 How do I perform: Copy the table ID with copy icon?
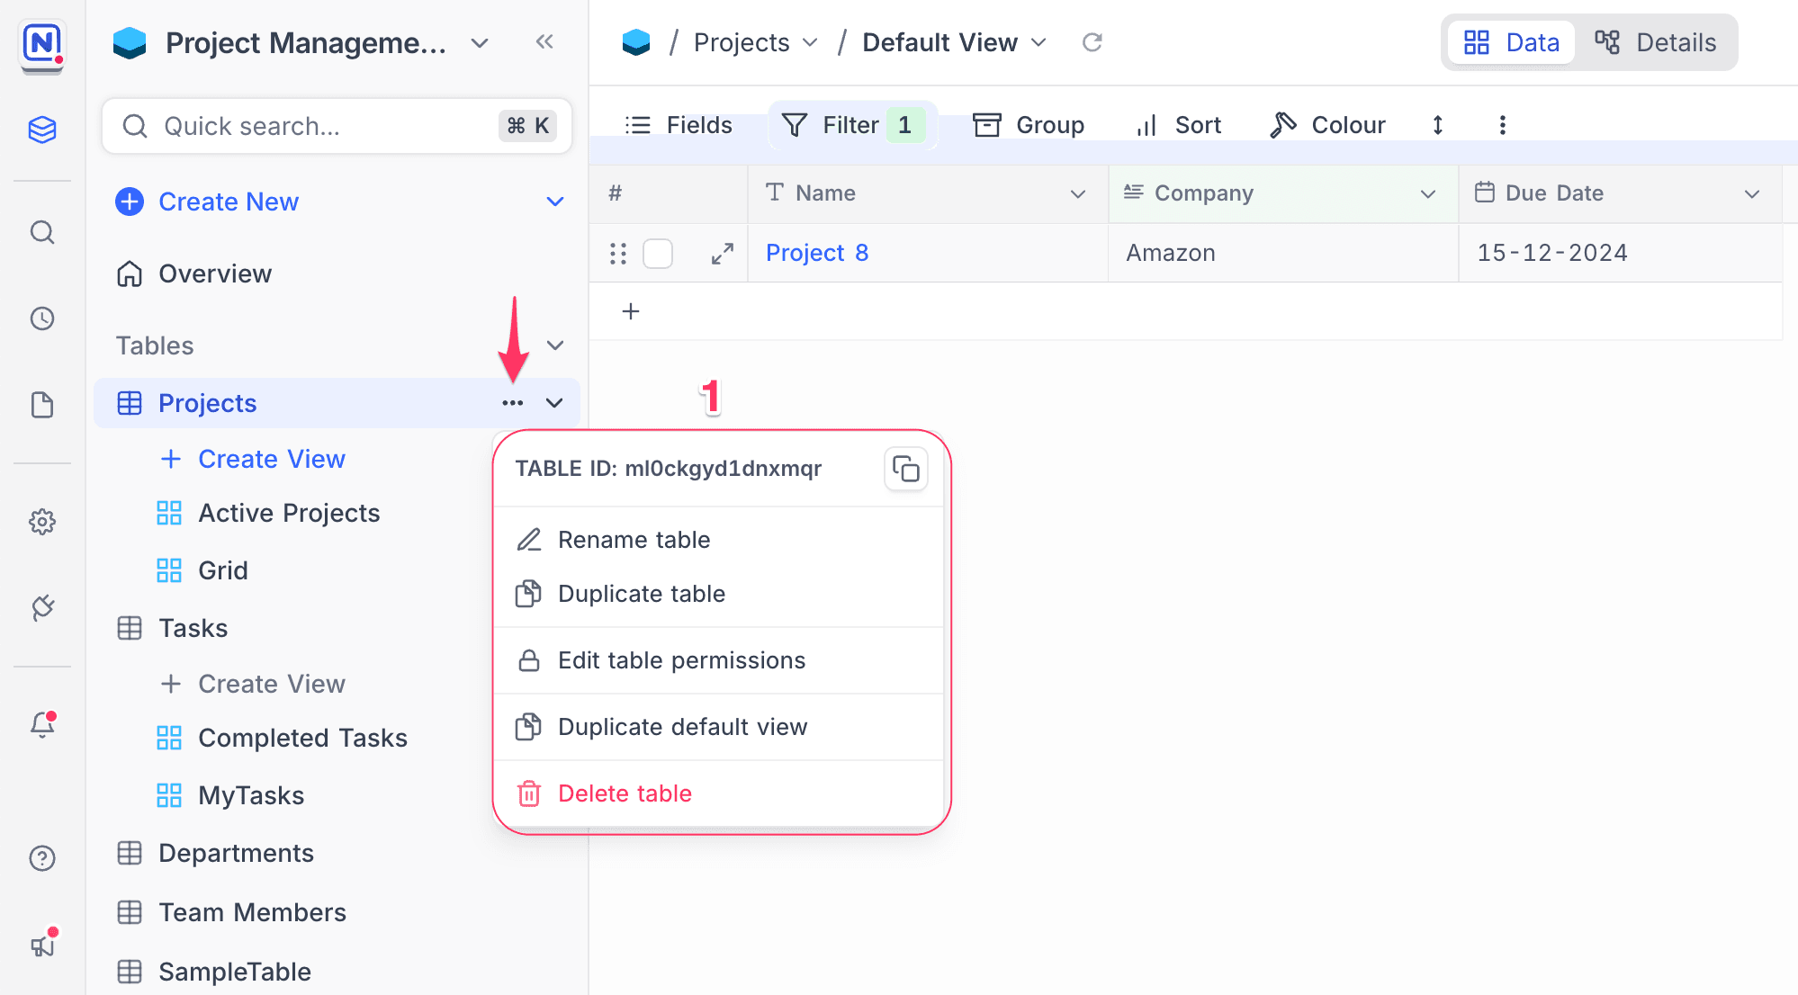905,469
